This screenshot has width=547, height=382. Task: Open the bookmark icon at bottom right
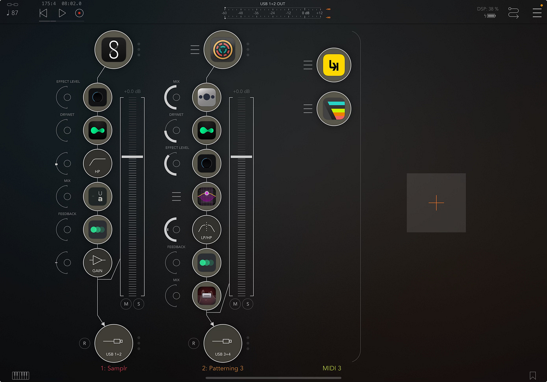[x=533, y=375]
